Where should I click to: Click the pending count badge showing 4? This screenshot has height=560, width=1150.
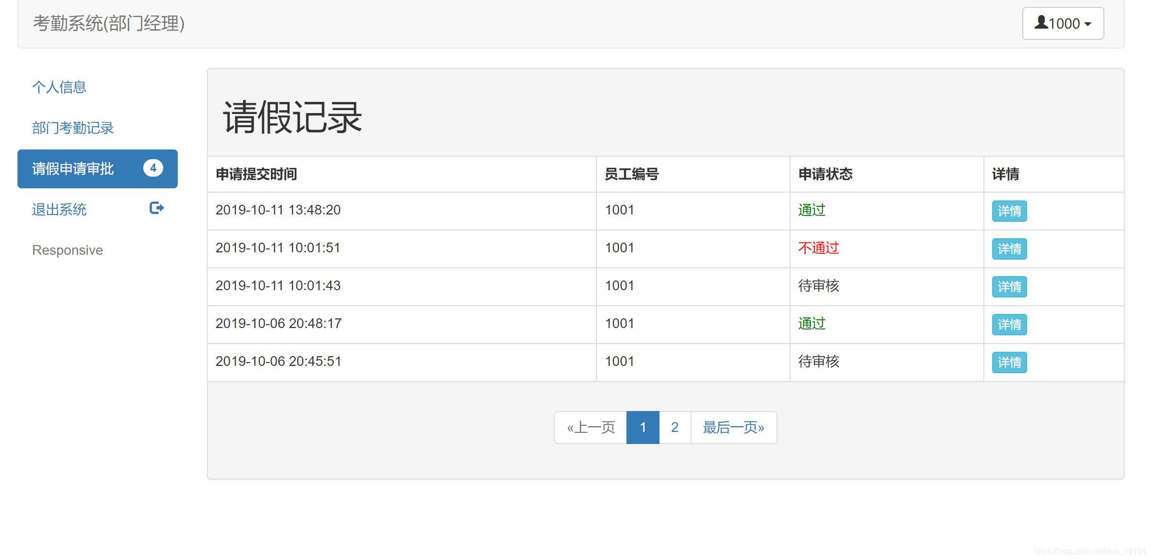(153, 168)
